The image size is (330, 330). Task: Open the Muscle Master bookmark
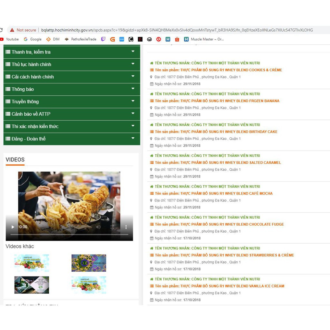204,39
